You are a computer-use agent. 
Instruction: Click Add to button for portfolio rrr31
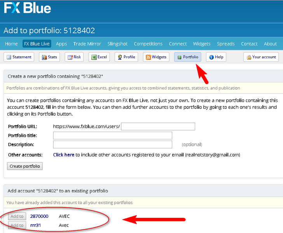pos(17,225)
